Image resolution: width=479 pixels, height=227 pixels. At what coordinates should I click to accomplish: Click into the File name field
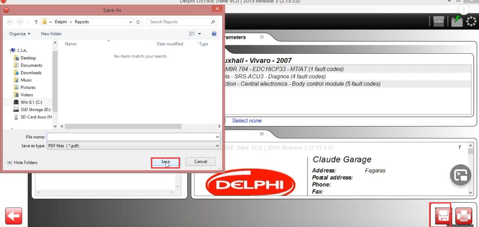pyautogui.click(x=133, y=137)
